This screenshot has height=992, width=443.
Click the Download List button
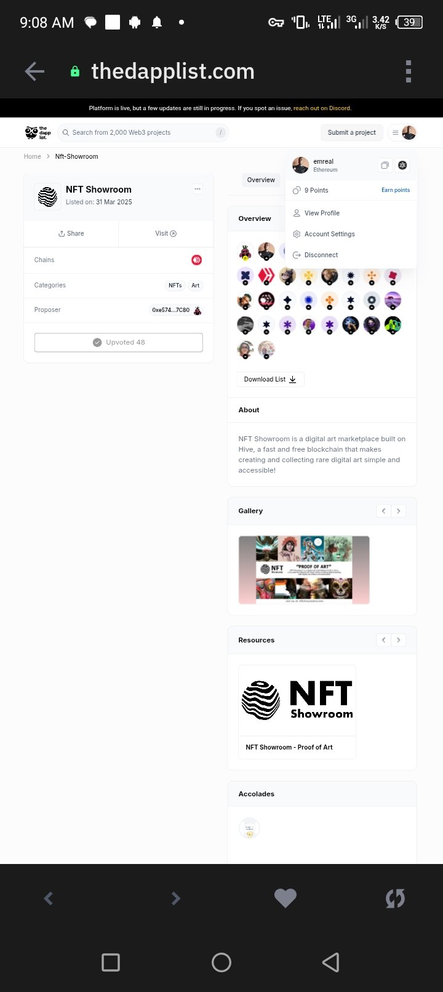point(270,379)
